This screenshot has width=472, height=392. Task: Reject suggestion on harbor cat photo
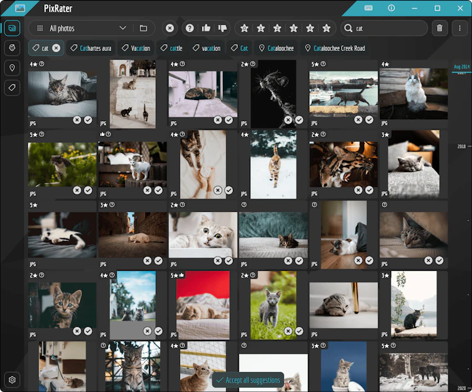(x=358, y=120)
